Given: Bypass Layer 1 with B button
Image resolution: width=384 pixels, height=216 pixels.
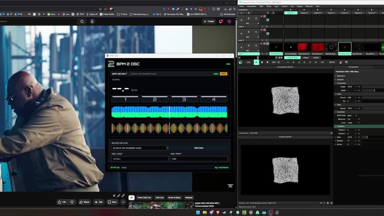Looking at the screenshot, I should click(249, 45).
